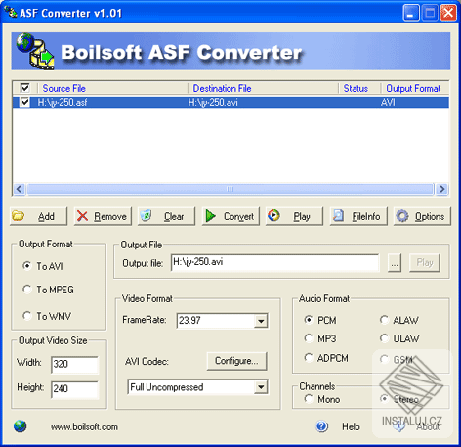Minimize the ASF Converter window

pos(411,13)
